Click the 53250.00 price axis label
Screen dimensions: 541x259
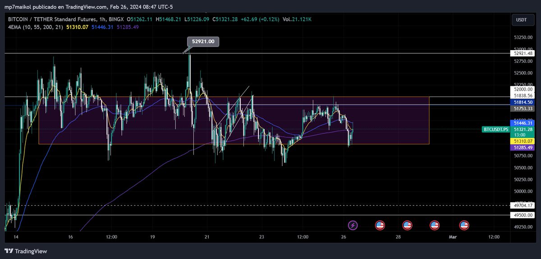point(523,37)
